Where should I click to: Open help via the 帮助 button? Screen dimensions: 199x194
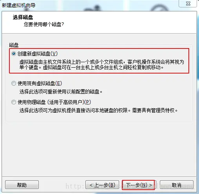[x=22, y=185]
